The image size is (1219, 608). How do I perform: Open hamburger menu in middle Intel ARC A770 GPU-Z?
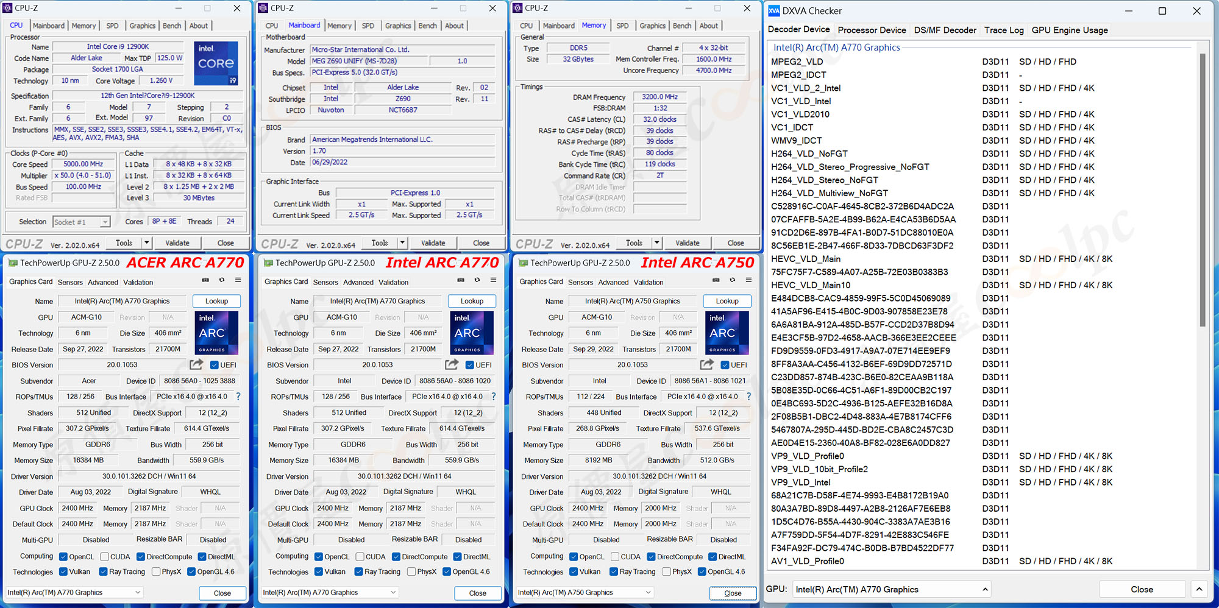coord(493,280)
